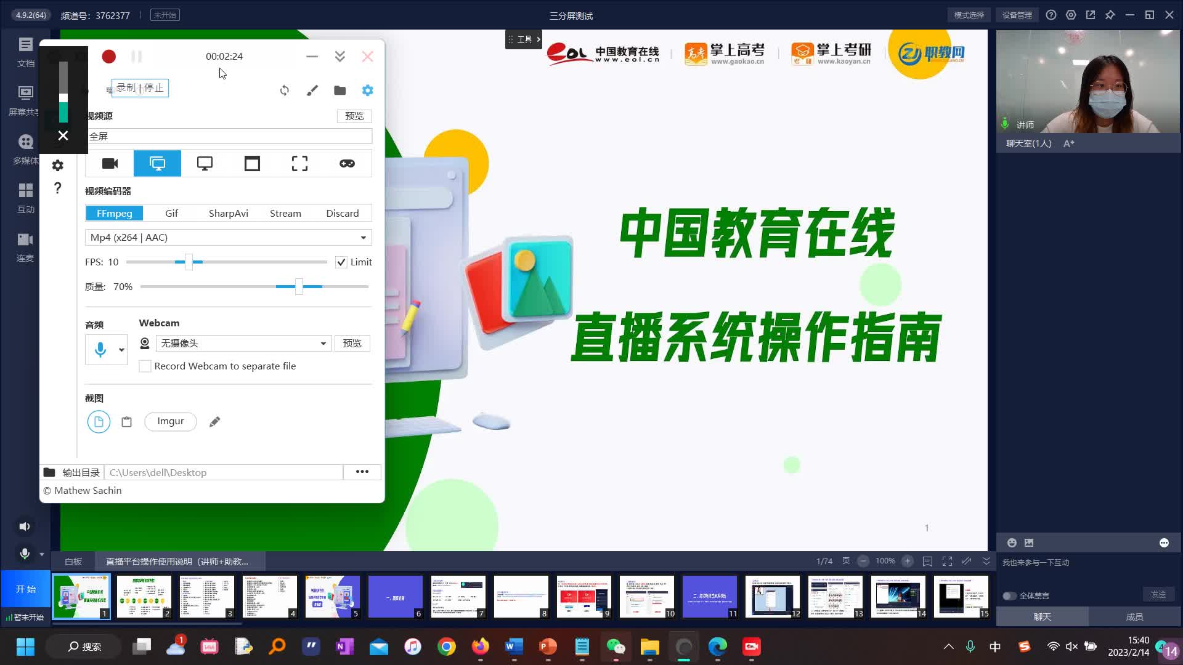Choose the Gif encoder tab

171,213
